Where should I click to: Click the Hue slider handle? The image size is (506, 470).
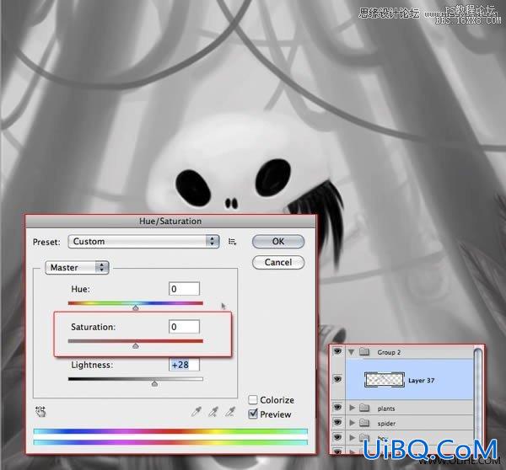136,307
